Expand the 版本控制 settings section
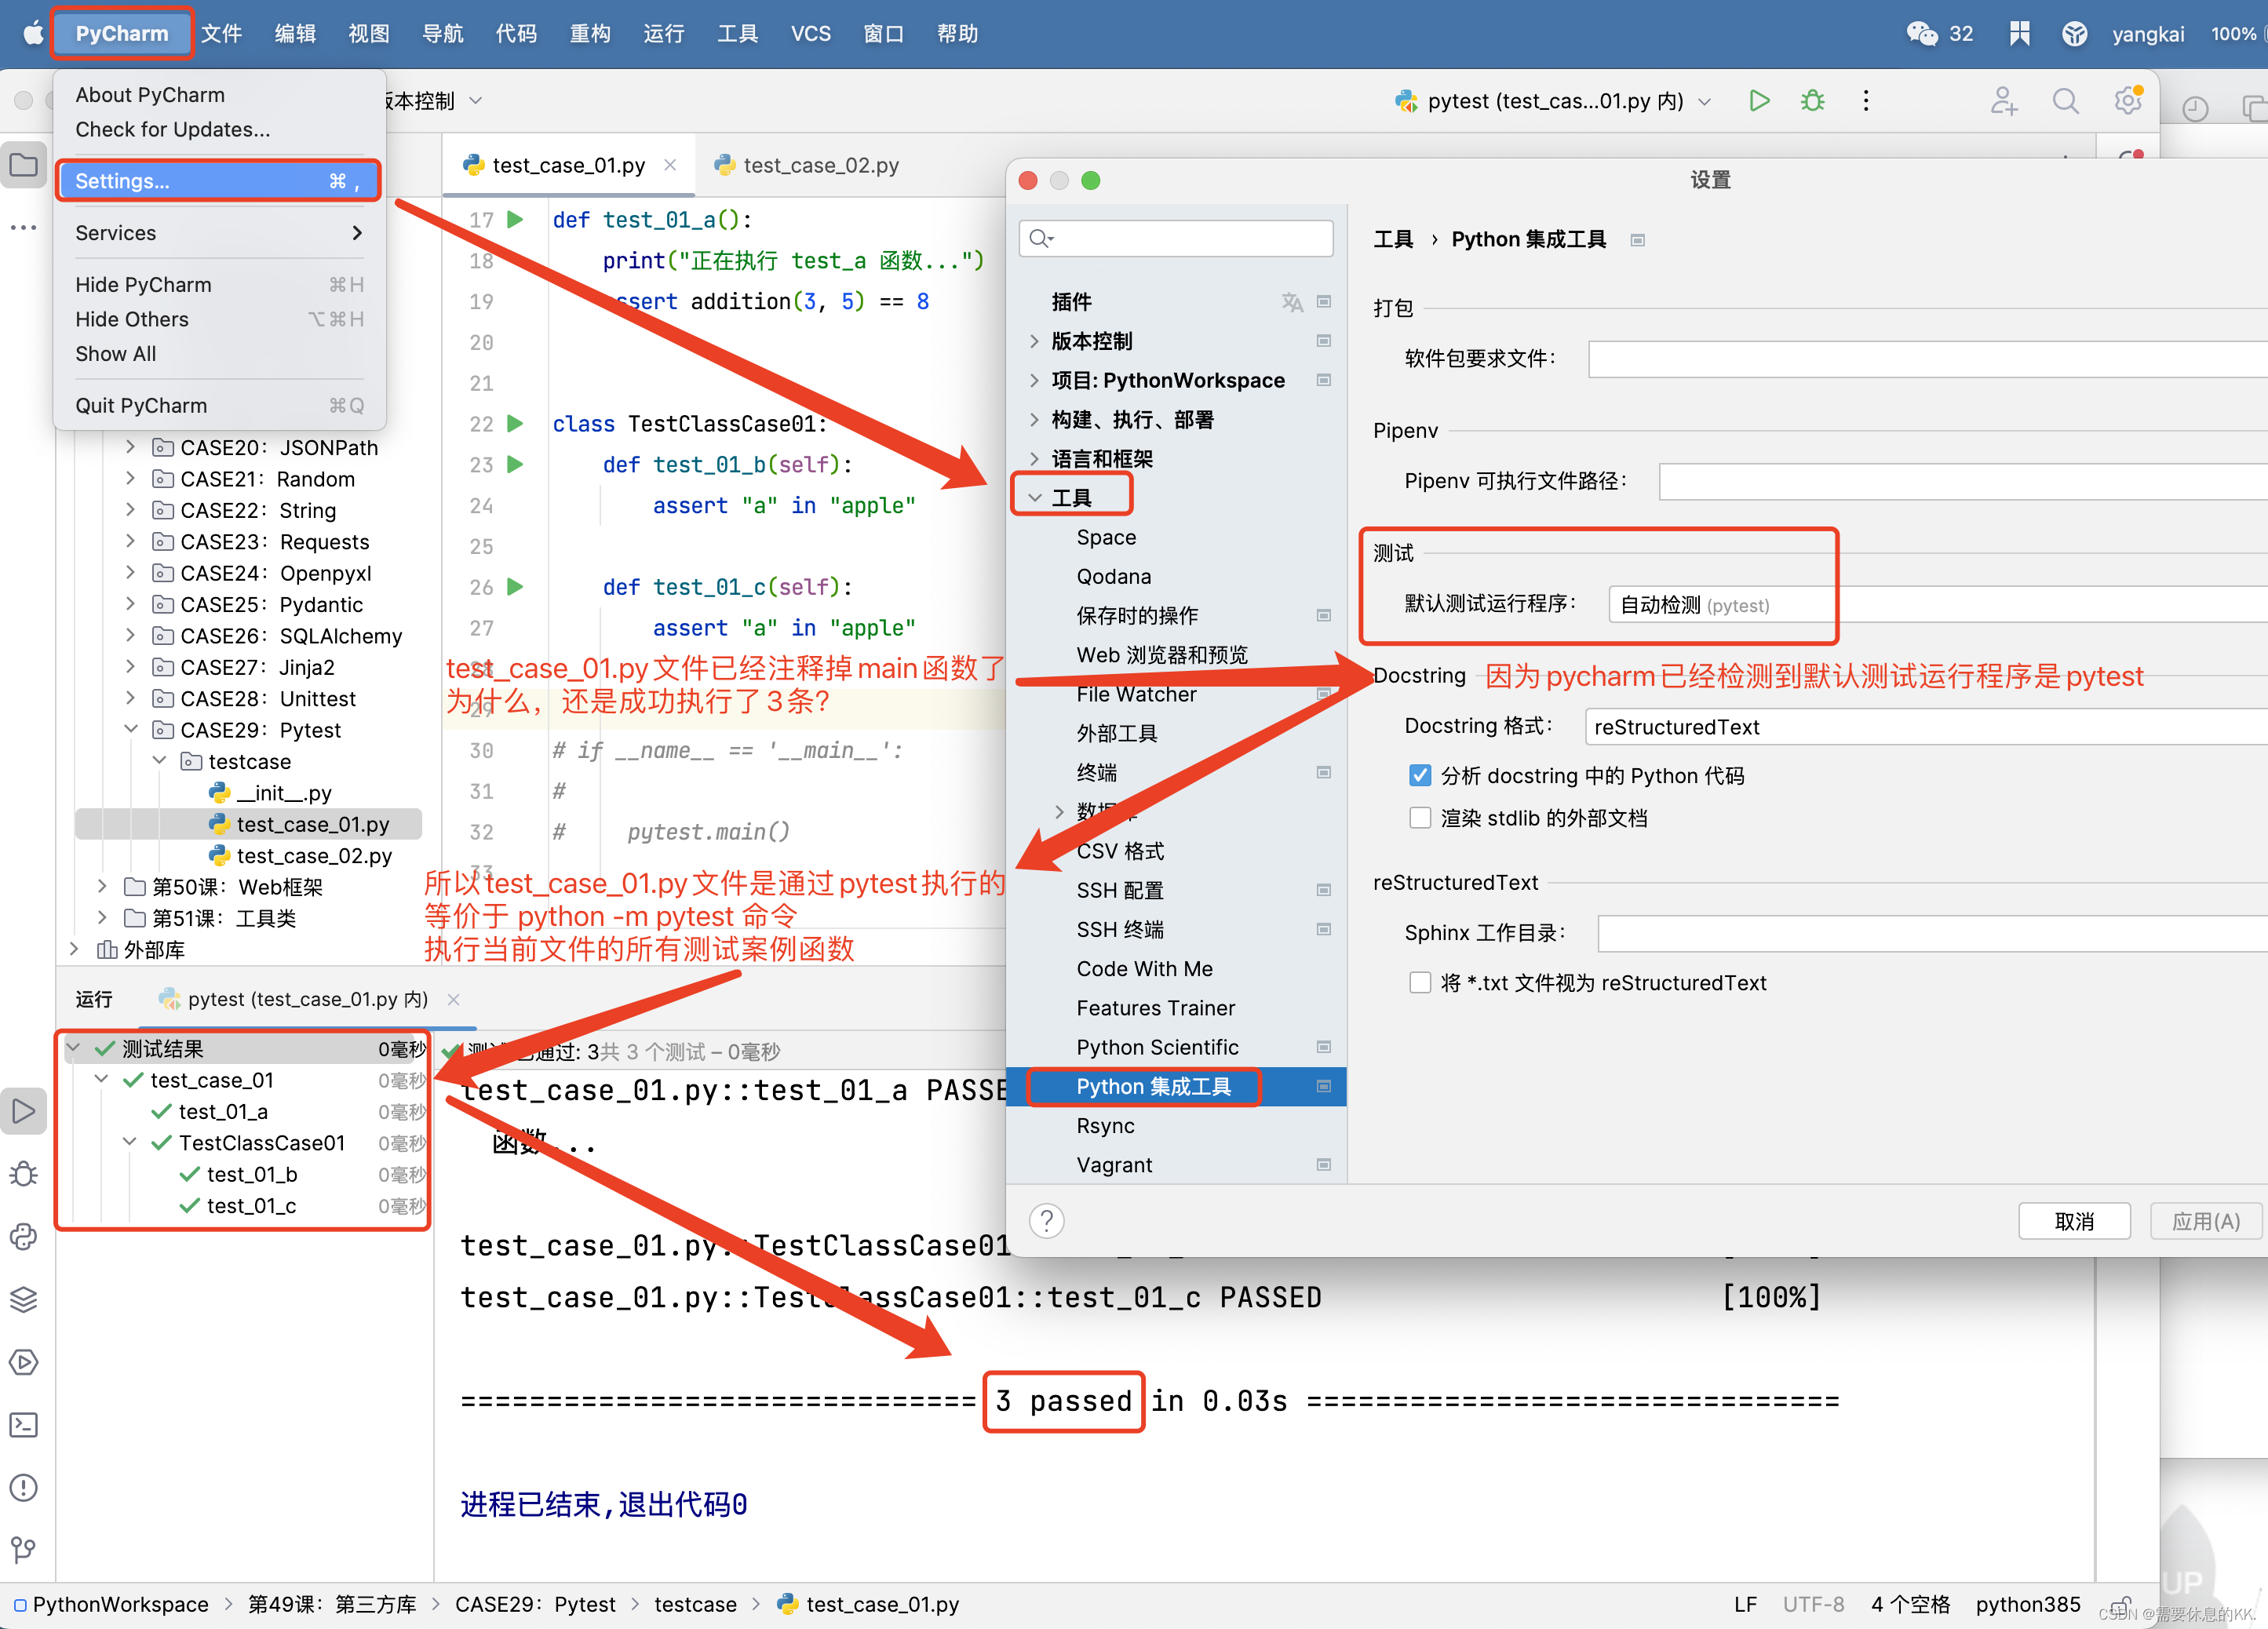This screenshot has height=1629, width=2268. 1034,341
